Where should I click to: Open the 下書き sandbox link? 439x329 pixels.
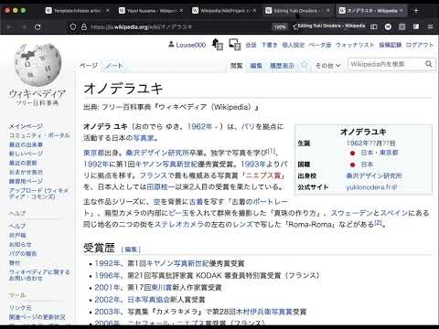click(x=270, y=45)
